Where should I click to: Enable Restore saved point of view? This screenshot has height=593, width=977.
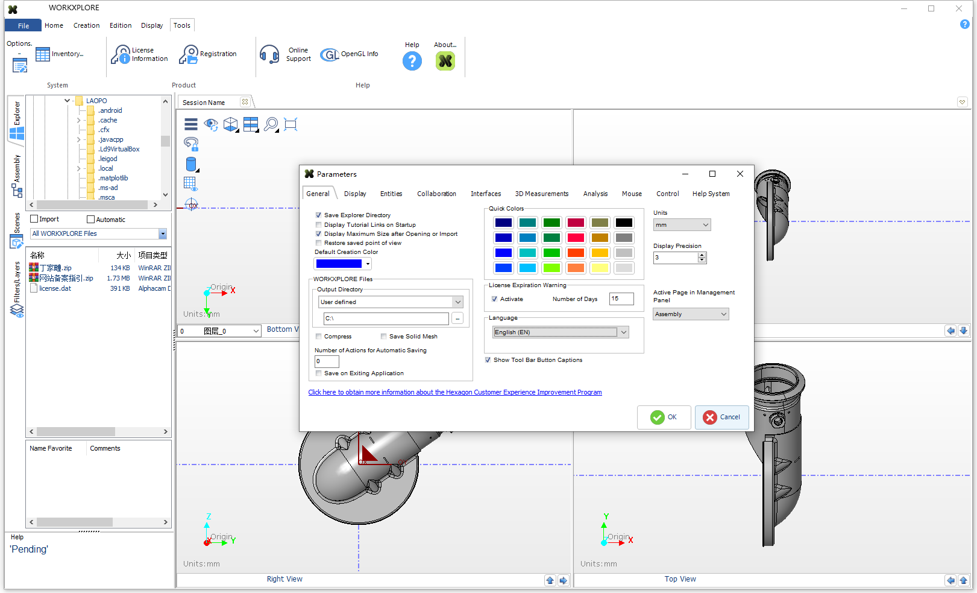click(x=318, y=243)
